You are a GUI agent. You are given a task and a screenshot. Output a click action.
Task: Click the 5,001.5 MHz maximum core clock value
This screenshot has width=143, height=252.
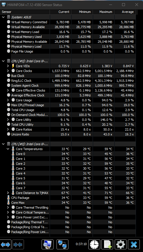[103, 71]
